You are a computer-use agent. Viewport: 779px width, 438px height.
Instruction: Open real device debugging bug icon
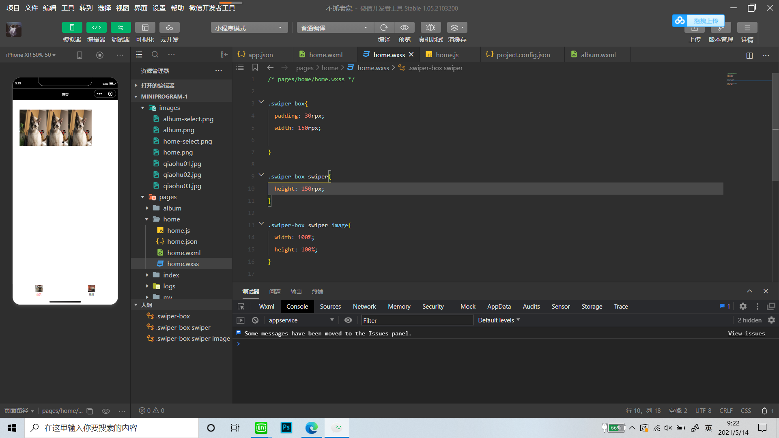tap(430, 28)
